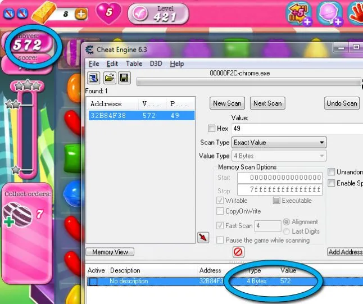This screenshot has width=363, height=304.
Task: Click the red hand booster icon
Action: click(356, 14)
